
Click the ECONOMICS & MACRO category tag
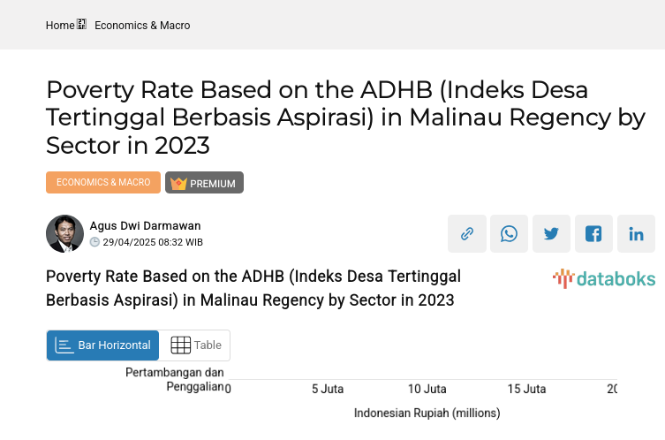tap(103, 182)
